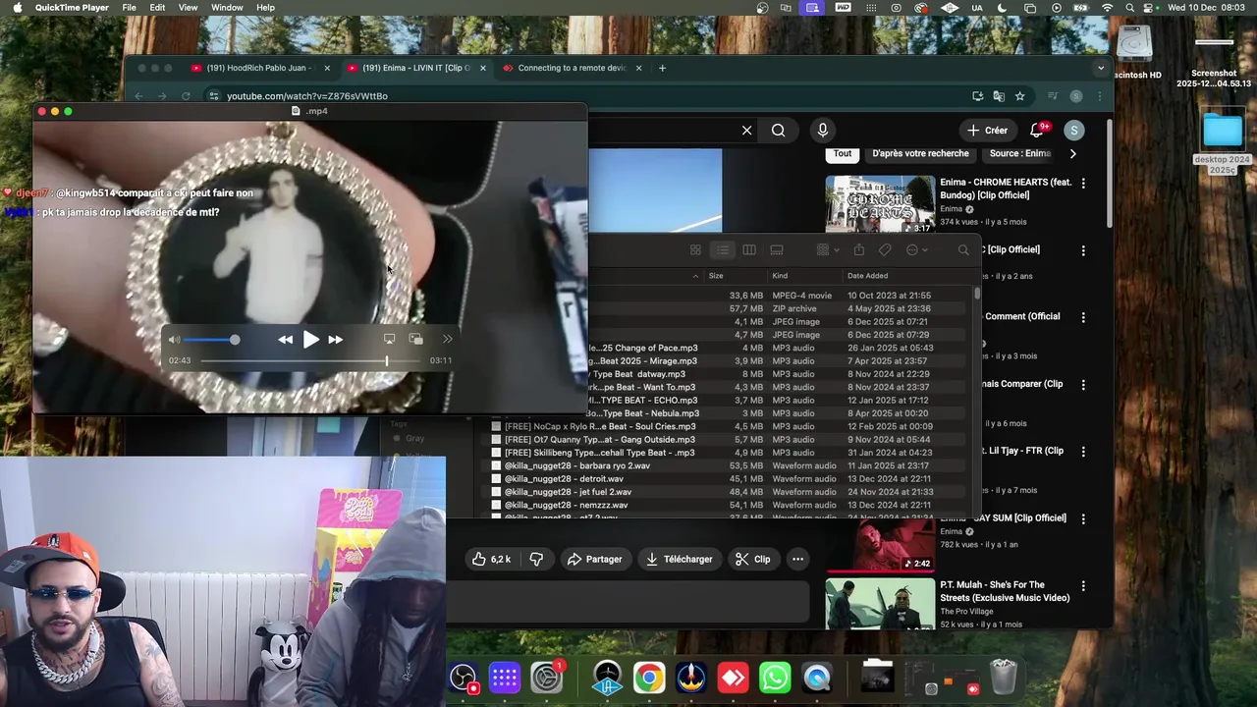Image resolution: width=1257 pixels, height=707 pixels.
Task: Click the YouTube search magnifier button
Action: coord(778,130)
